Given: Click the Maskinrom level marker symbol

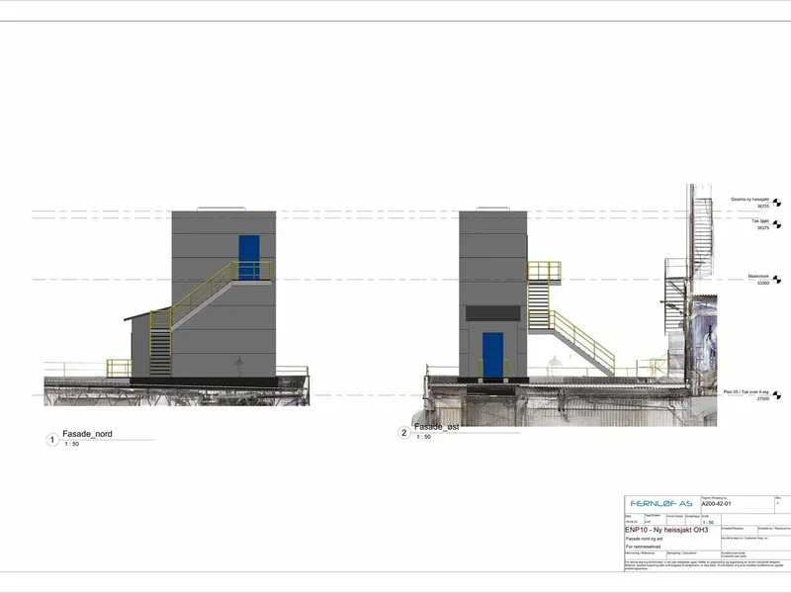Looking at the screenshot, I should coord(777,280).
